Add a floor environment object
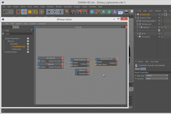This screenshot has height=114, width=171. pyautogui.click(x=121, y=12)
